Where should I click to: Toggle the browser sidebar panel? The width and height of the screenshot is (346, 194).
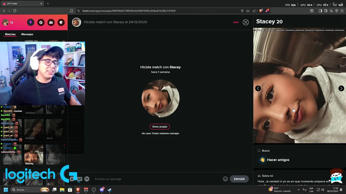coord(320,11)
